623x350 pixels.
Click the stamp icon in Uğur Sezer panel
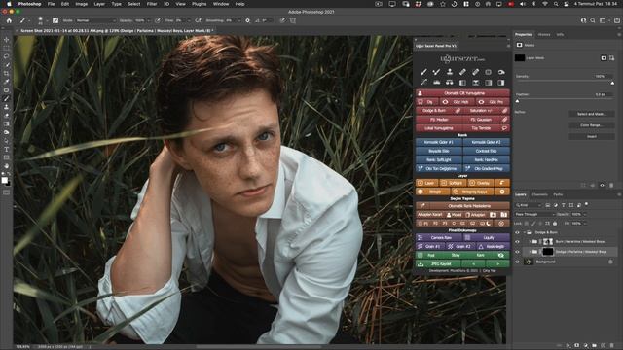450,72
